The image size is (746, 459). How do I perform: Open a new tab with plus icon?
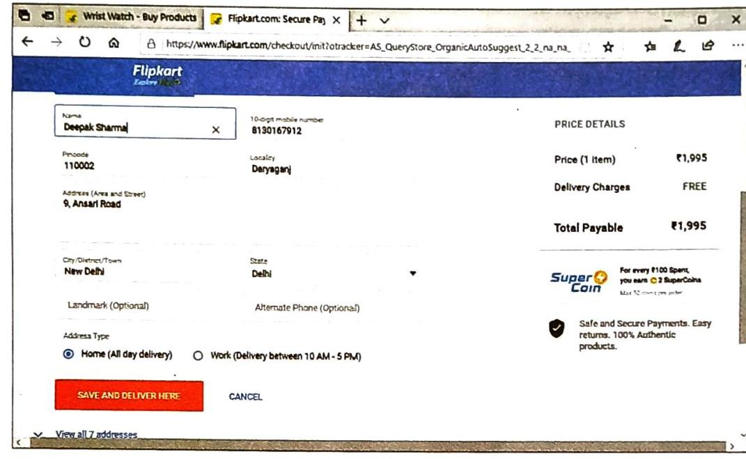click(362, 20)
